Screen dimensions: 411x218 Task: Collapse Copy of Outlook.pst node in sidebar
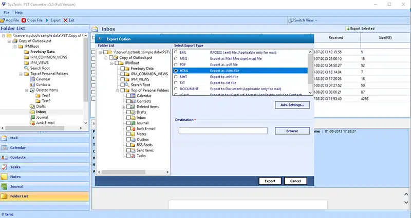[x=9, y=41]
